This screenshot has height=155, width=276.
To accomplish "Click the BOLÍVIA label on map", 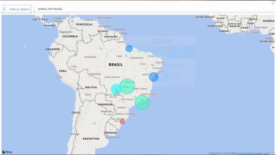I will pos(91,87).
